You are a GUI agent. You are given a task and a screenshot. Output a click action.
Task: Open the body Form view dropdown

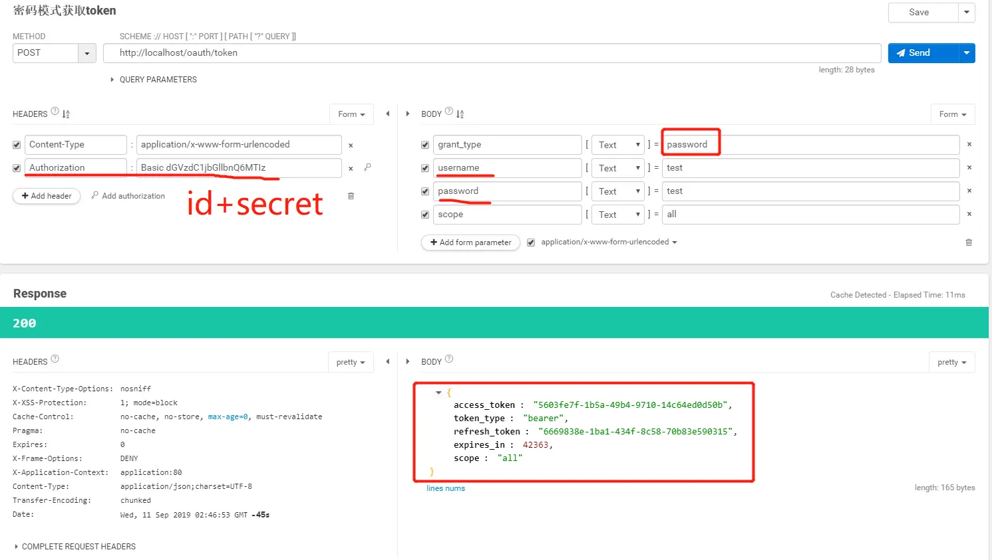pos(953,114)
